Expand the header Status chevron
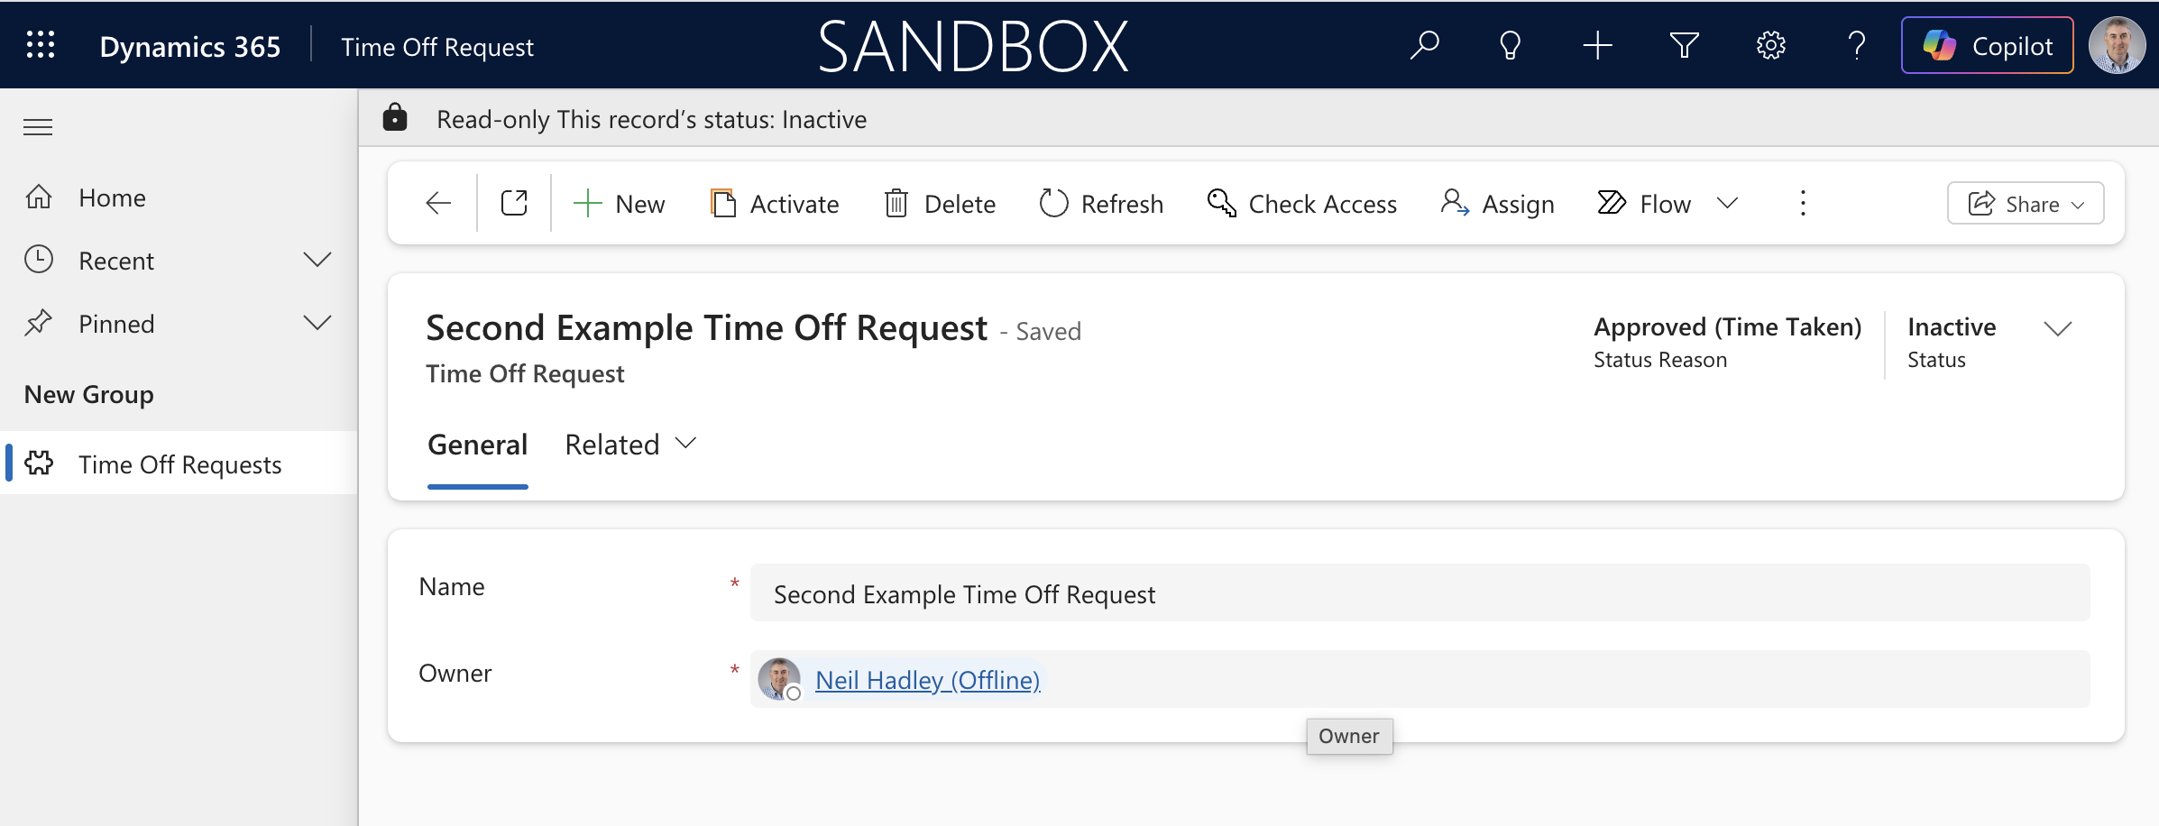The image size is (2159, 826). coord(2057,328)
